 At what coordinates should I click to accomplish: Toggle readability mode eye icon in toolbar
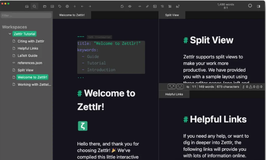point(130,6)
